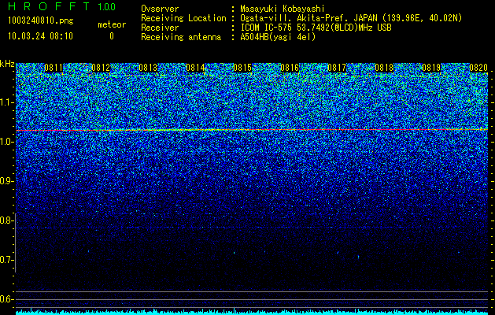Click the 0814 time marker
This screenshot has height=315, width=495.
click(195, 68)
